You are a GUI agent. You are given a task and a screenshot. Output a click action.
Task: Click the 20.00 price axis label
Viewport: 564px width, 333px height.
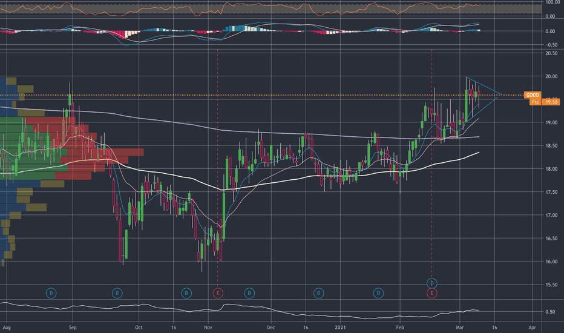click(x=551, y=76)
